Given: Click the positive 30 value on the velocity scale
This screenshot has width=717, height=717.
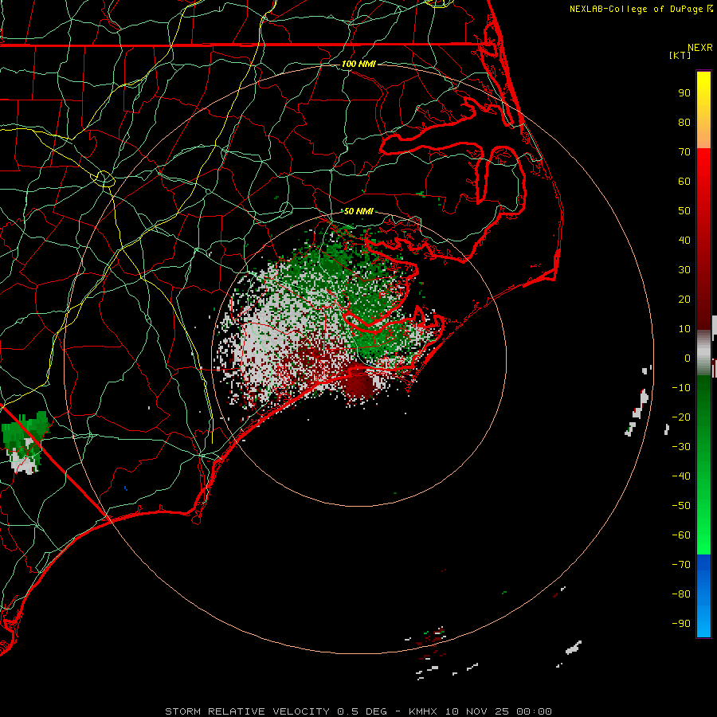Looking at the screenshot, I should (x=684, y=270).
